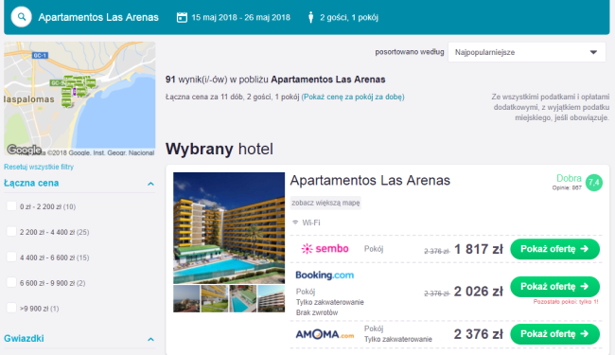Tick the >9 900 zł price filter
The width and height of the screenshot is (615, 355).
pos(11,308)
